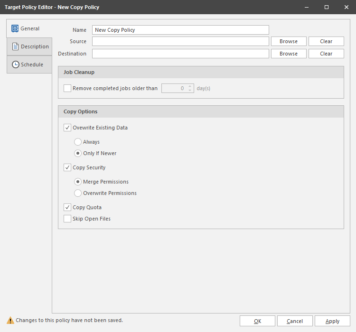The height and width of the screenshot is (332, 356).
Task: Select the Always radio button
Action: (78, 142)
